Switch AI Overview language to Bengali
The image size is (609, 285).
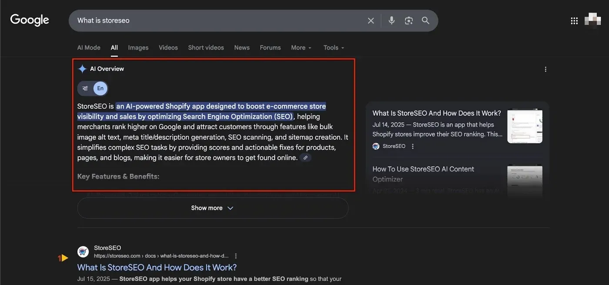click(85, 88)
